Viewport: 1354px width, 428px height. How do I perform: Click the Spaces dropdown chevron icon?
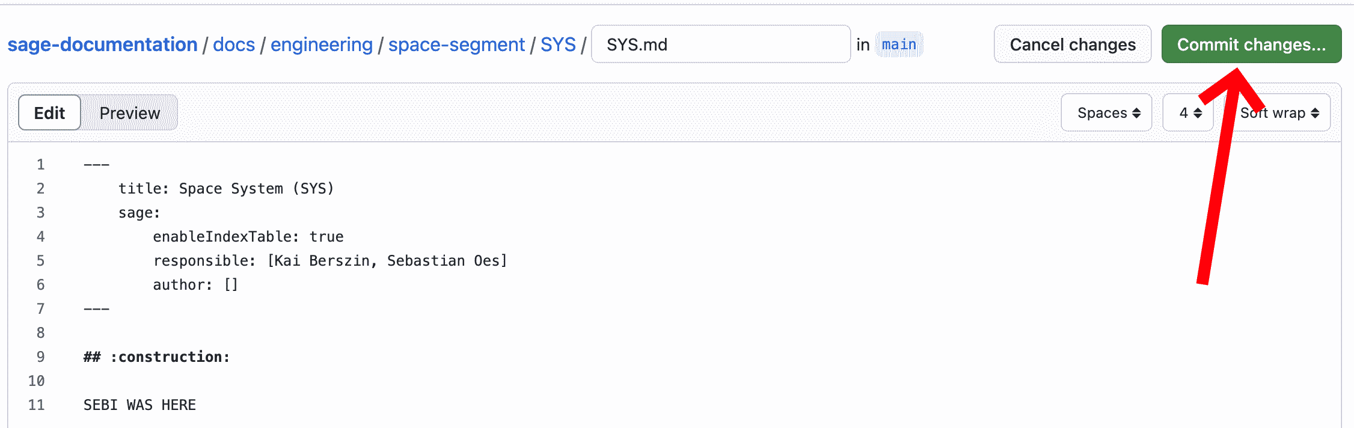[x=1136, y=112]
